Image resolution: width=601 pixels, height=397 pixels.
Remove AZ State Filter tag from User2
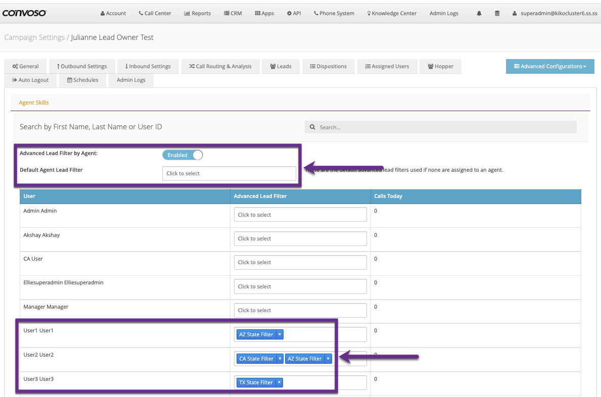click(328, 359)
